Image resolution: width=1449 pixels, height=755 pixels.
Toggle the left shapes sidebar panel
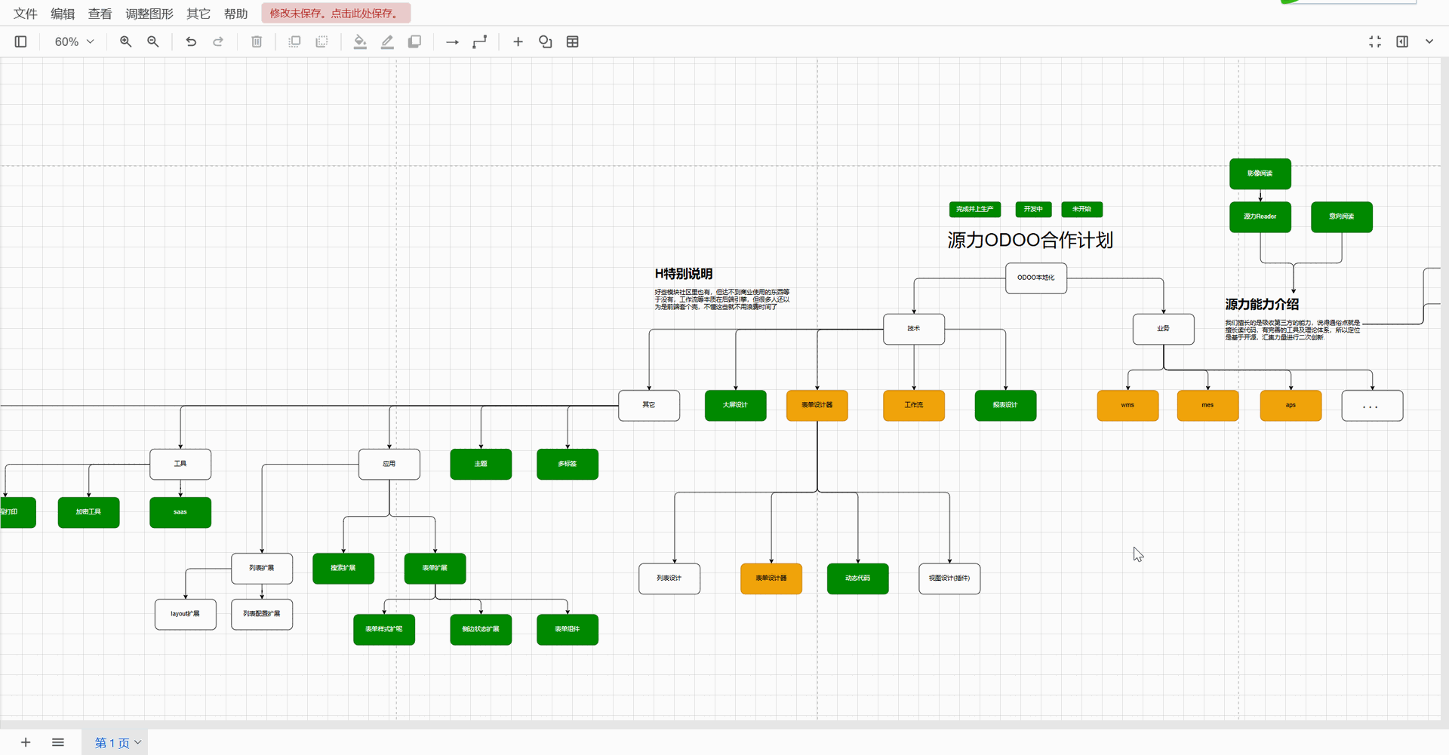pos(21,42)
